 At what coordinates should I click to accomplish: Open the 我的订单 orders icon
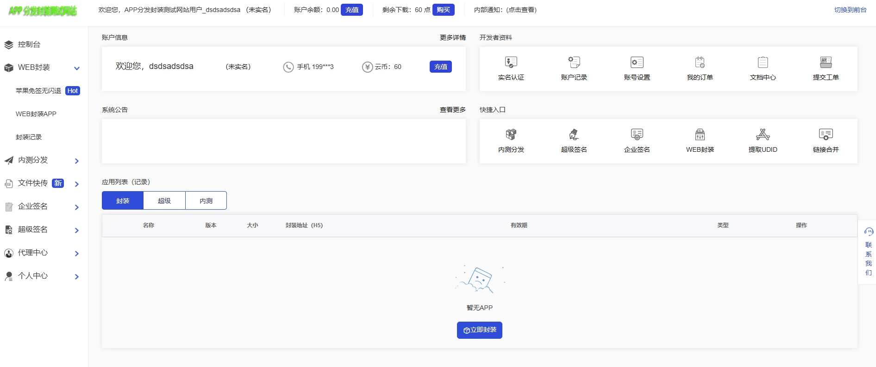(700, 62)
